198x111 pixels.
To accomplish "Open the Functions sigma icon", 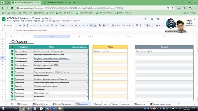I will (153, 25).
